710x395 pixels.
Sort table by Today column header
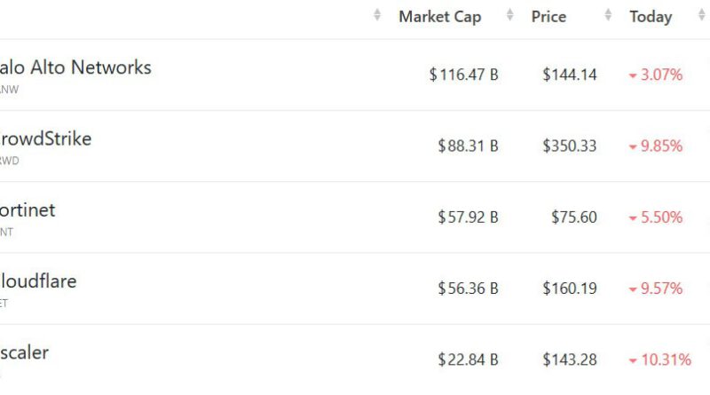[x=651, y=16]
